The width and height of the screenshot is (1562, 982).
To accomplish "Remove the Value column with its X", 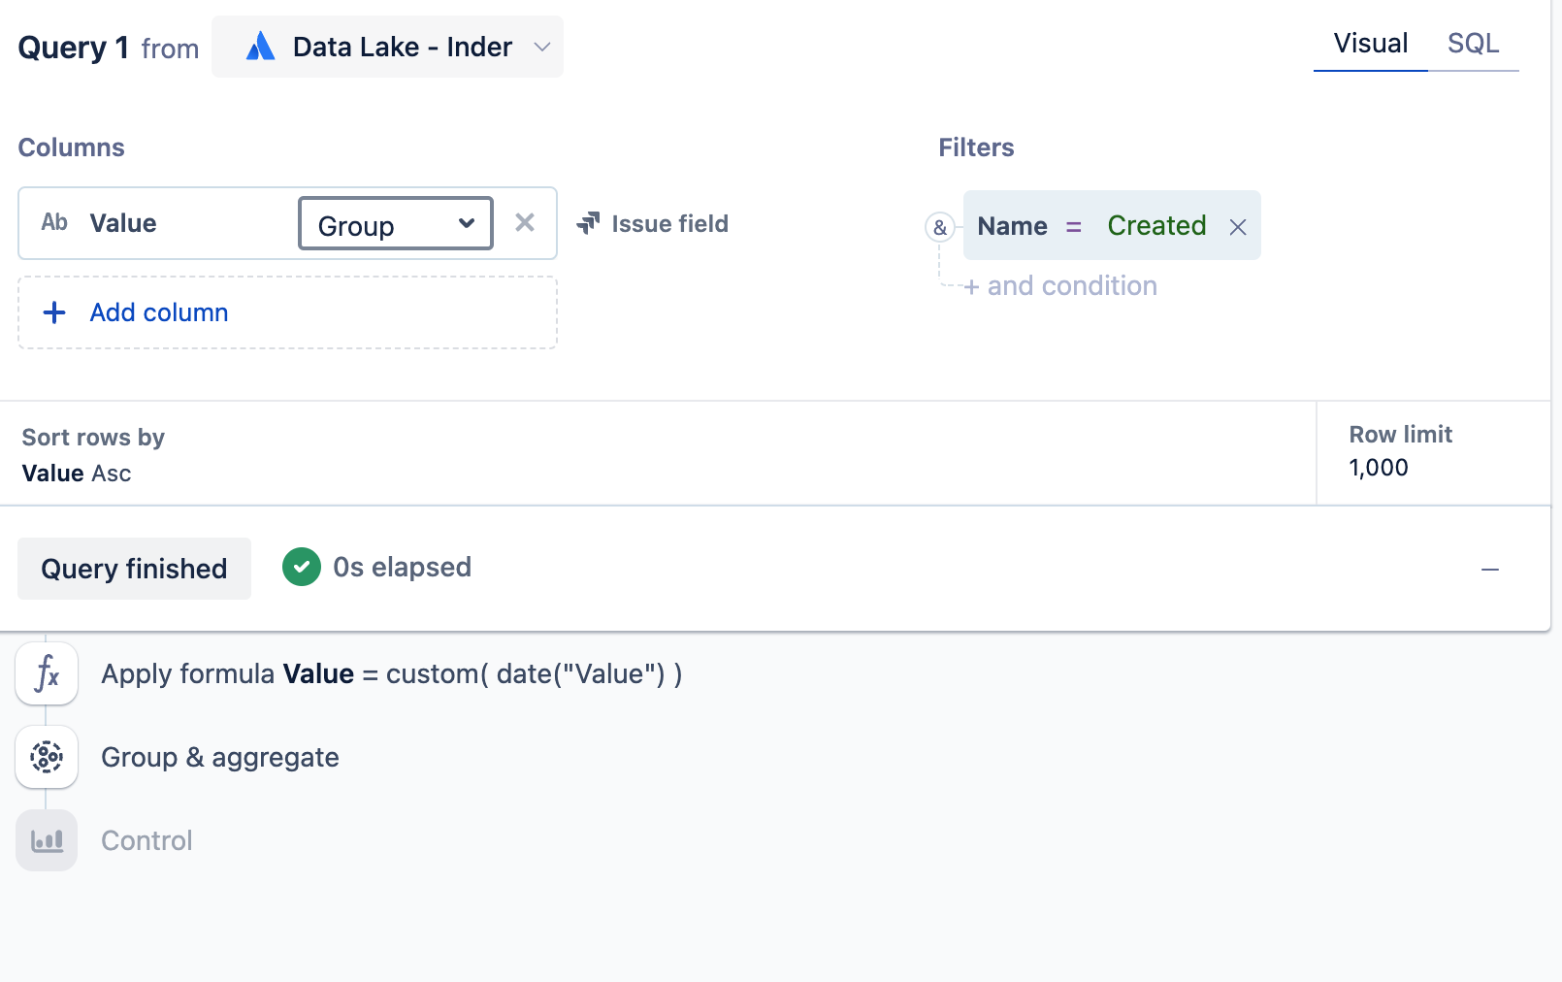I will coord(525,222).
